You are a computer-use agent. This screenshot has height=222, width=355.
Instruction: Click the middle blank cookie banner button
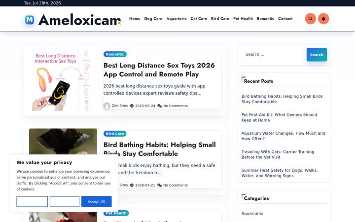pyautogui.click(x=65, y=201)
